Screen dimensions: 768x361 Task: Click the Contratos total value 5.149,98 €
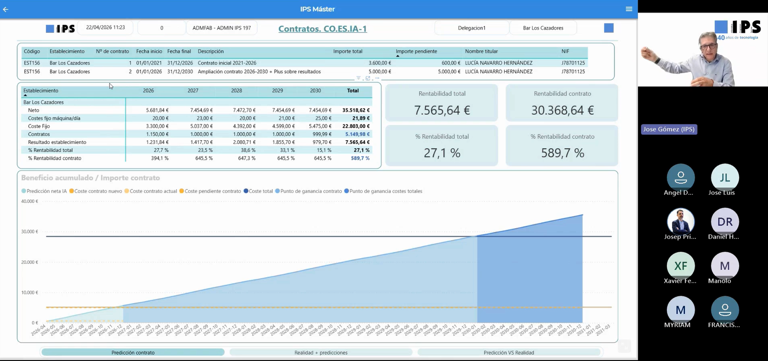[358, 134]
